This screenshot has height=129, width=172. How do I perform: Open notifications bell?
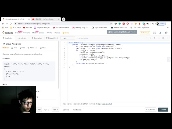coord(160,33)
